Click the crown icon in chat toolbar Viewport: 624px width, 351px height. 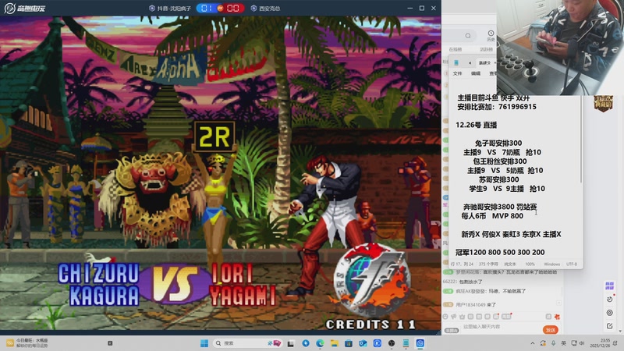462,317
